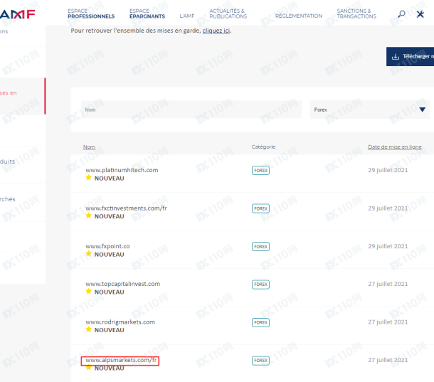Viewport: 434px width, 382px height.
Task: Select www.fxctinvestments.com/fr entry
Action: [126, 208]
